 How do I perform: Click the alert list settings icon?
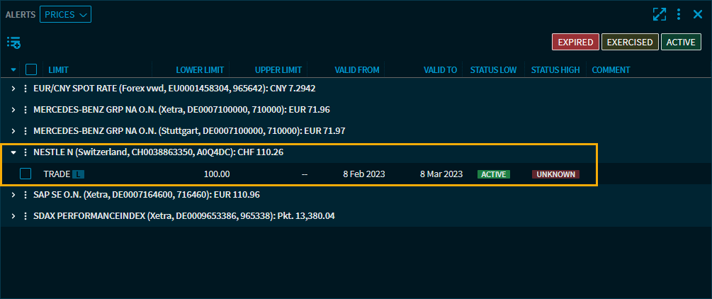click(x=13, y=43)
